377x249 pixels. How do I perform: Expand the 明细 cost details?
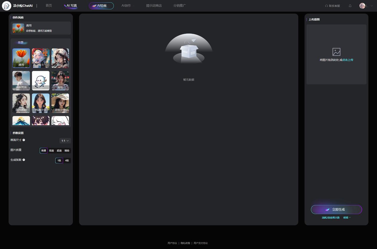click(x=347, y=218)
